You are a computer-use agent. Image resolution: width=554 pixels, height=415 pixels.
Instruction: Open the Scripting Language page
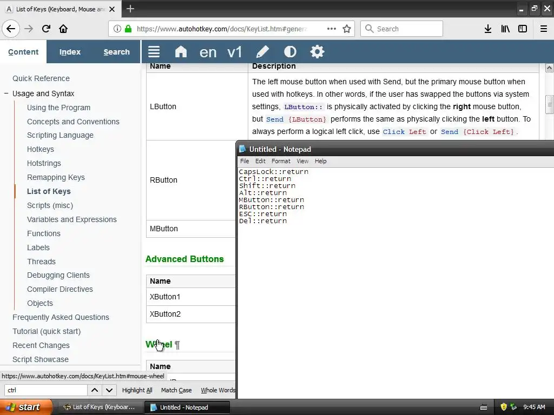click(x=60, y=135)
